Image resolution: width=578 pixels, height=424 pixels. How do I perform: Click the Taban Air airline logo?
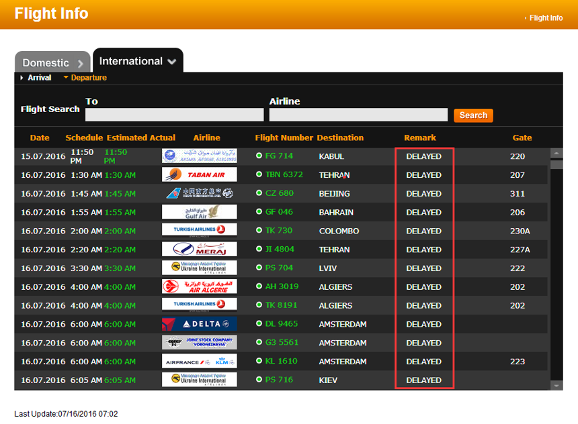point(200,175)
